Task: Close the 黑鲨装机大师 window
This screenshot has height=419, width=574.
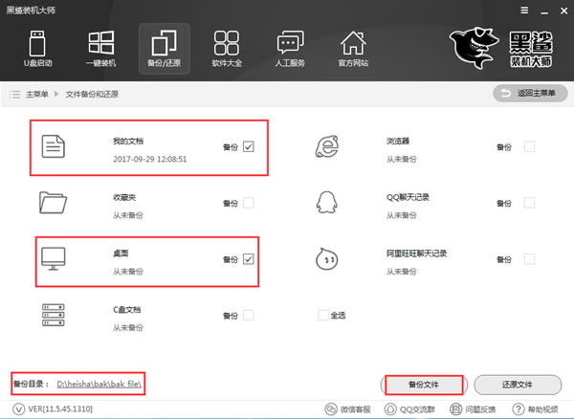Action: tap(564, 11)
